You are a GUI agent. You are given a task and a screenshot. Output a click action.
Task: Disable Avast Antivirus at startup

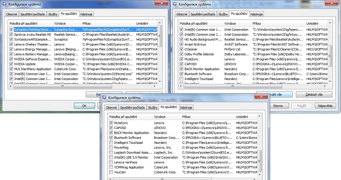click(x=182, y=44)
